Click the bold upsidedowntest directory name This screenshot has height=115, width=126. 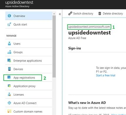90,33
